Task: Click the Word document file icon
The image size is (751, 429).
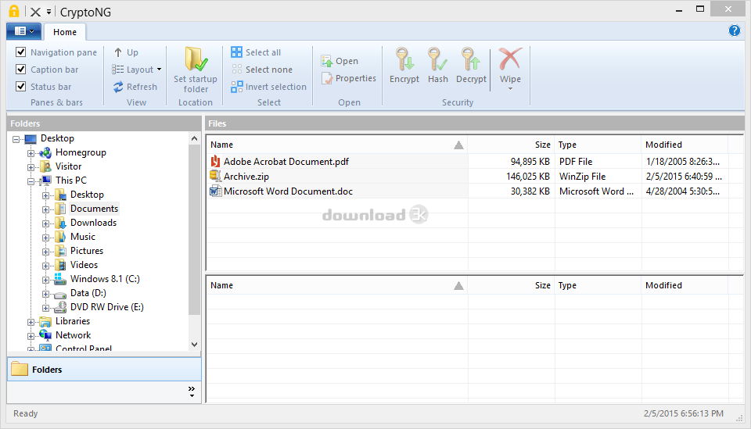Action: (x=216, y=191)
